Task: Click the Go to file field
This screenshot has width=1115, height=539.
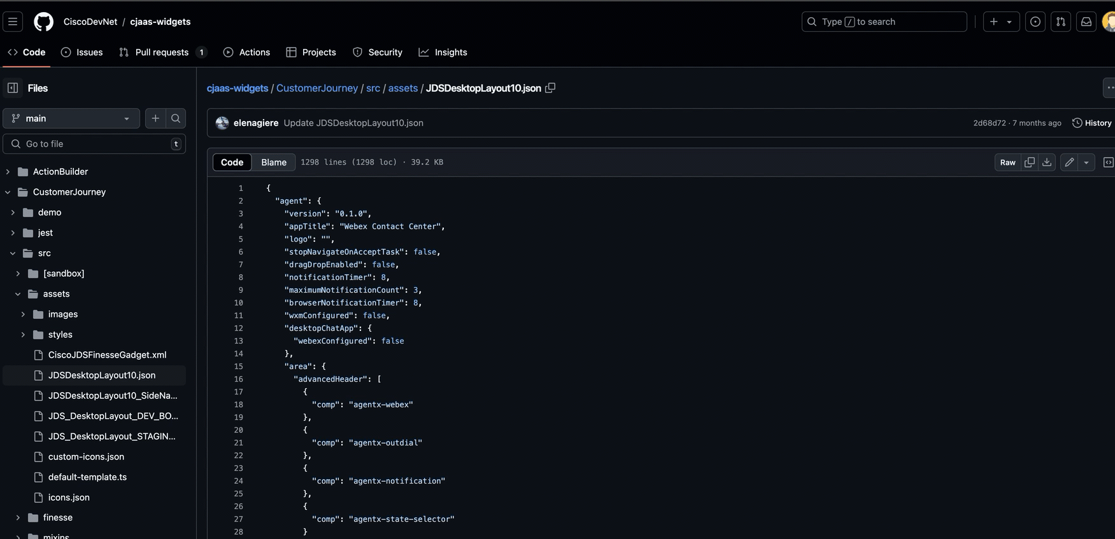Action: pyautogui.click(x=94, y=144)
